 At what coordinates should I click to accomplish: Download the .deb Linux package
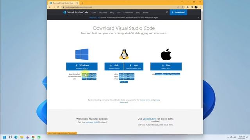point(114,66)
